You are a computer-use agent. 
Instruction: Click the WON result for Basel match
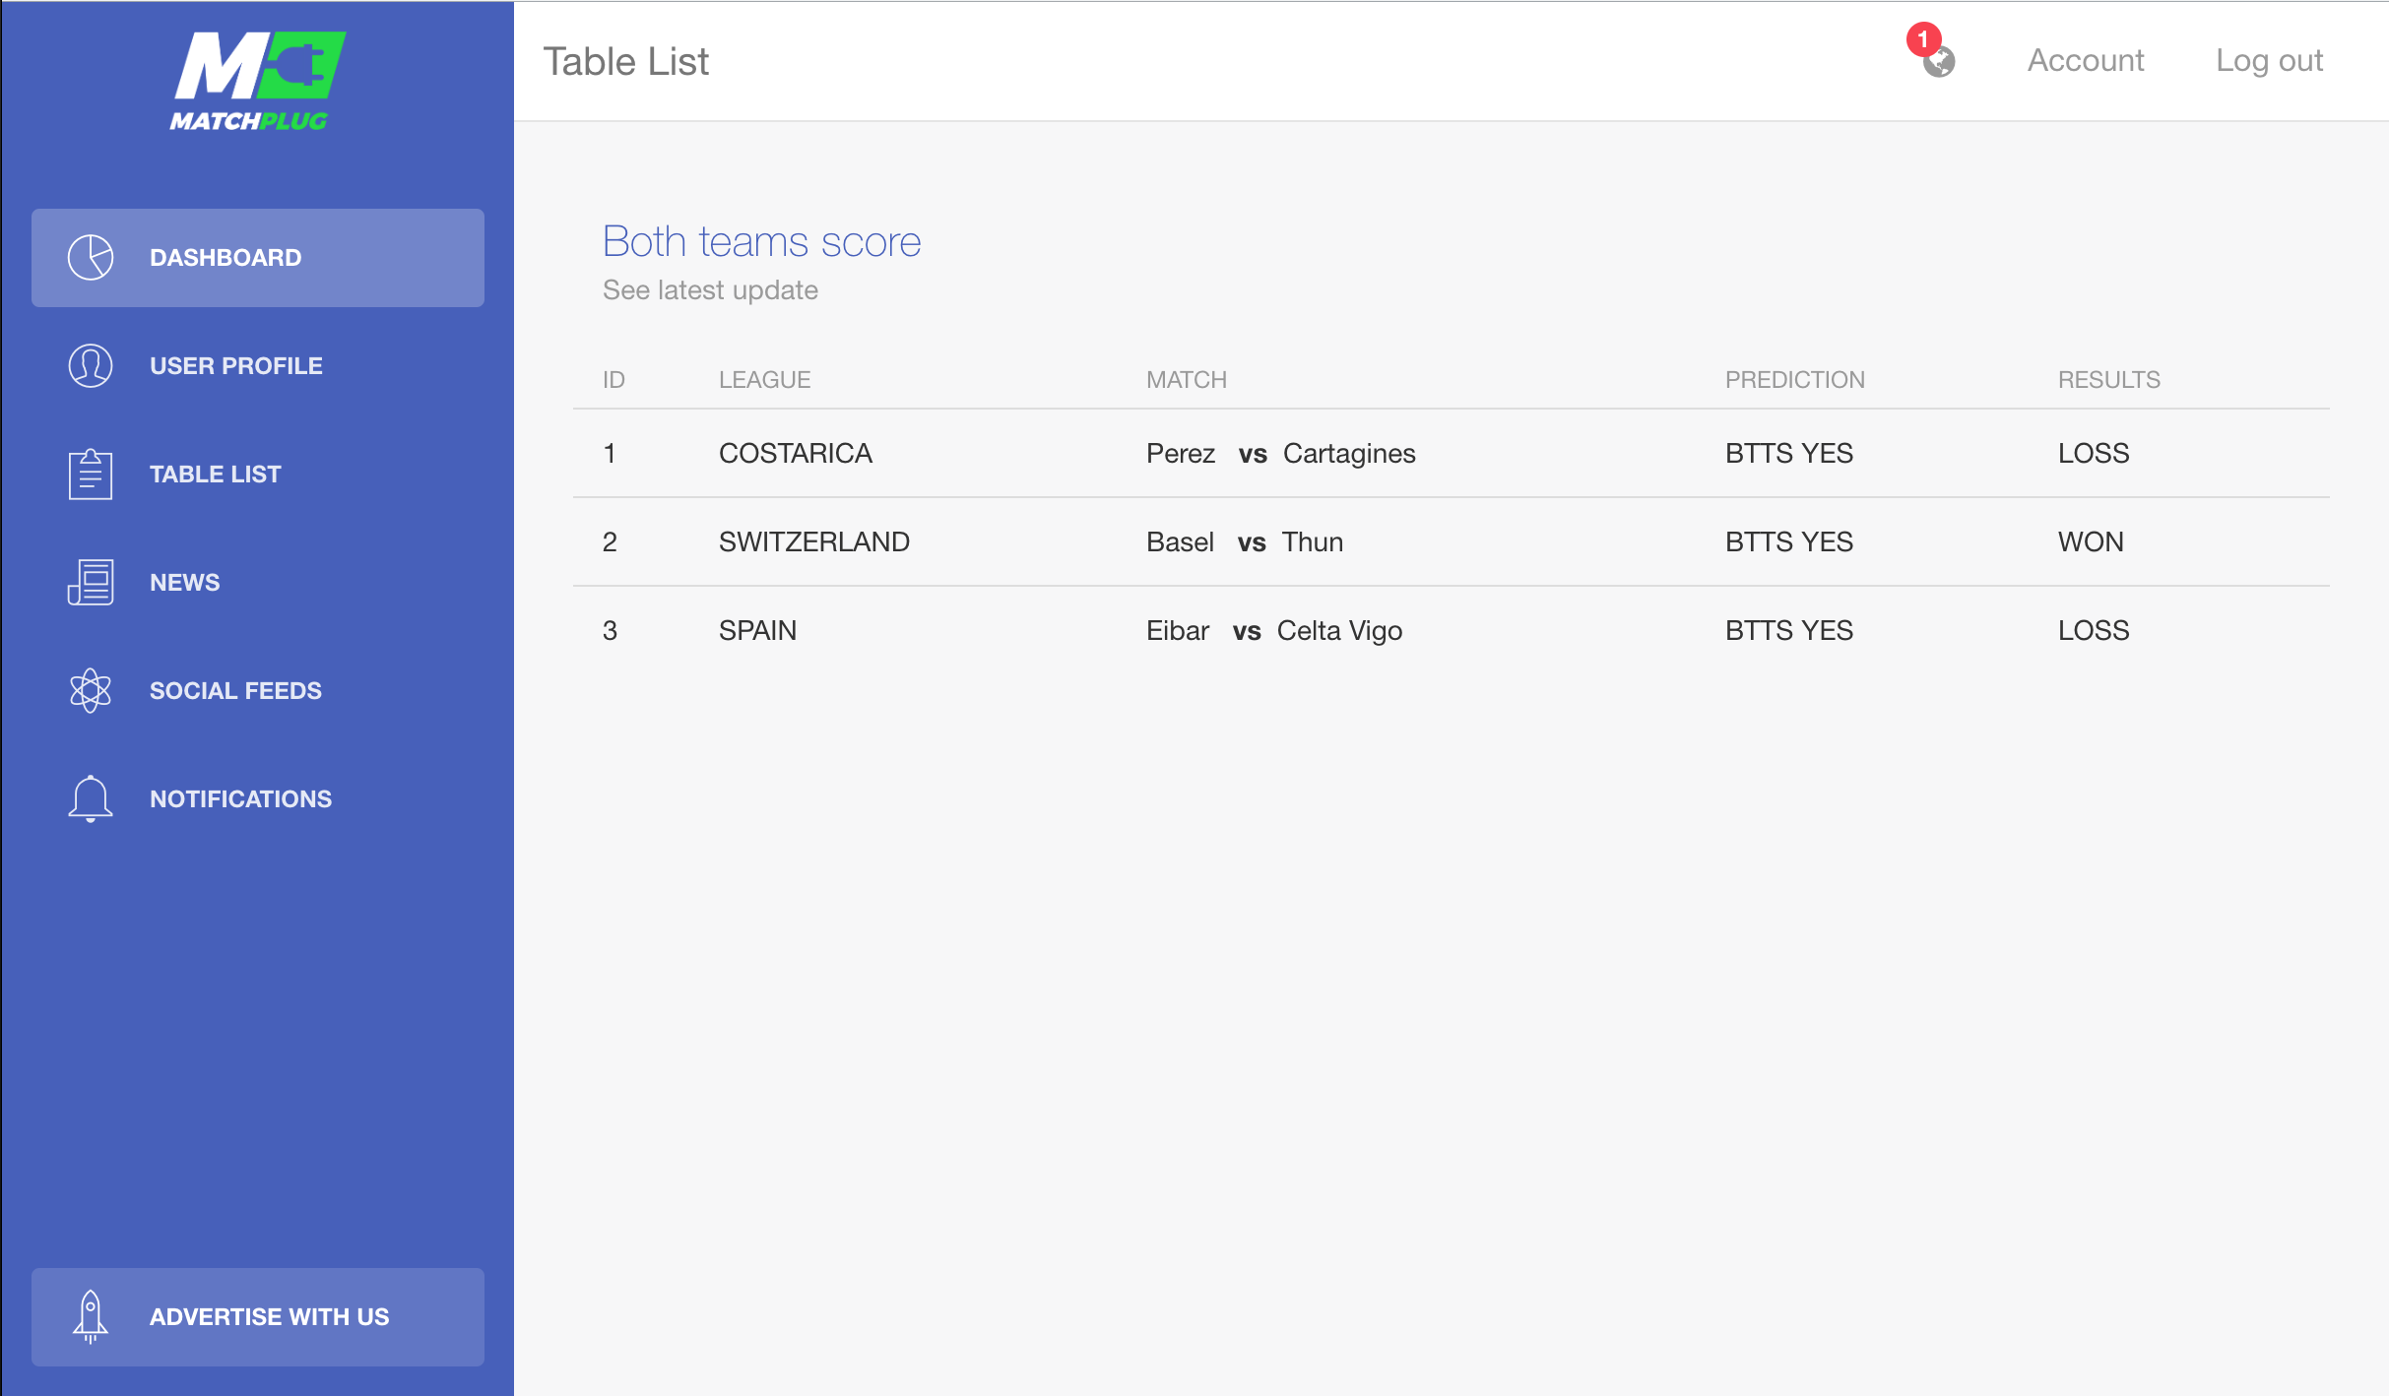2090,541
